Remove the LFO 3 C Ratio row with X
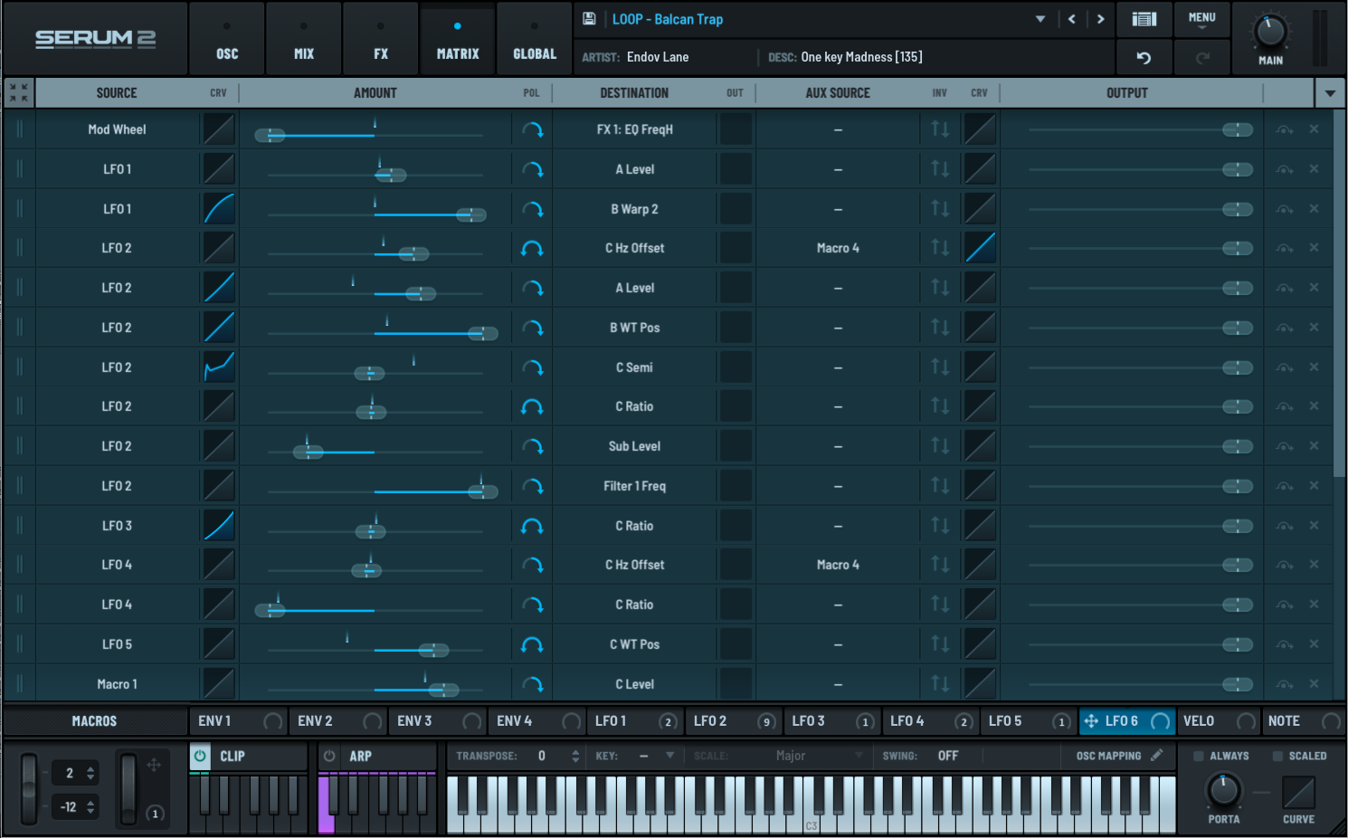 pos(1314,526)
